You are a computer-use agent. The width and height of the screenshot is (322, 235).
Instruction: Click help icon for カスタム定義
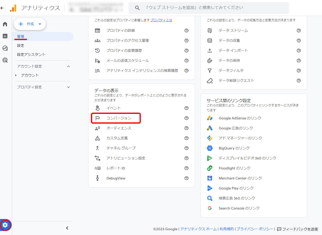186,138
